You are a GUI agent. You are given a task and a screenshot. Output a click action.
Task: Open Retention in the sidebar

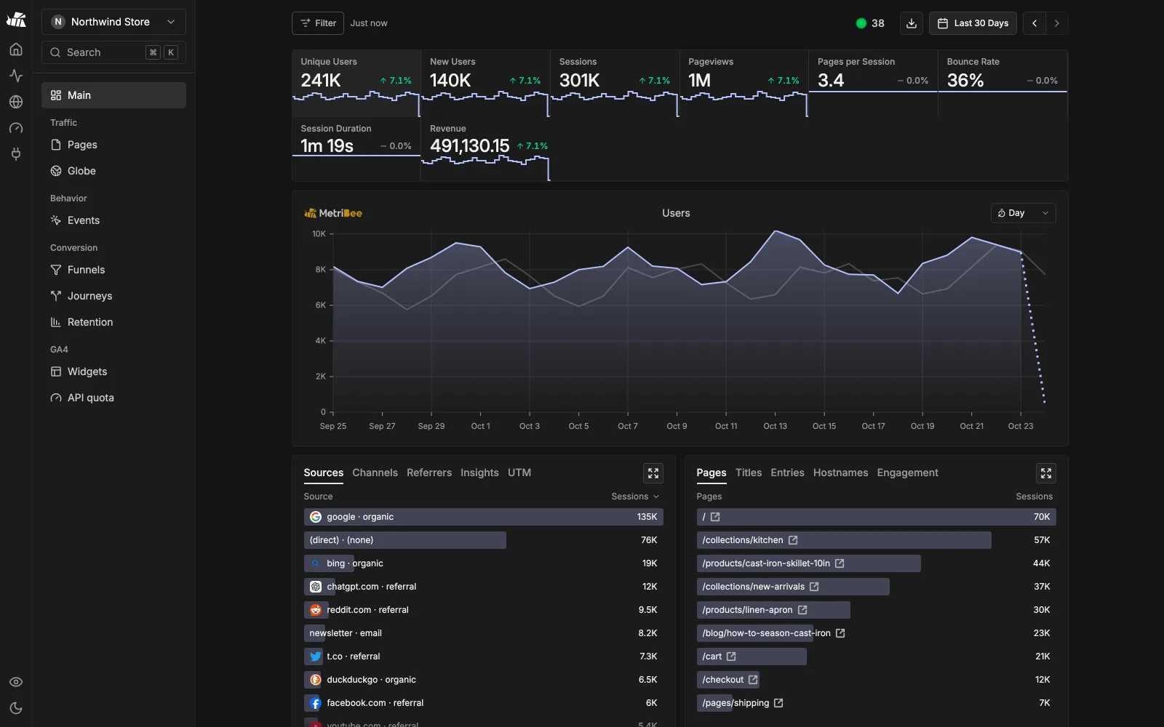[x=113, y=322]
